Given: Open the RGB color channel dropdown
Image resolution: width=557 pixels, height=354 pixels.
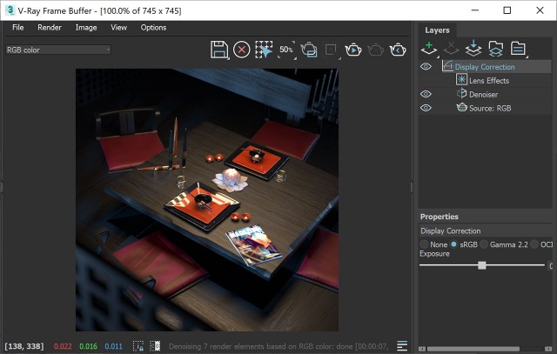Looking at the screenshot, I should pos(57,50).
